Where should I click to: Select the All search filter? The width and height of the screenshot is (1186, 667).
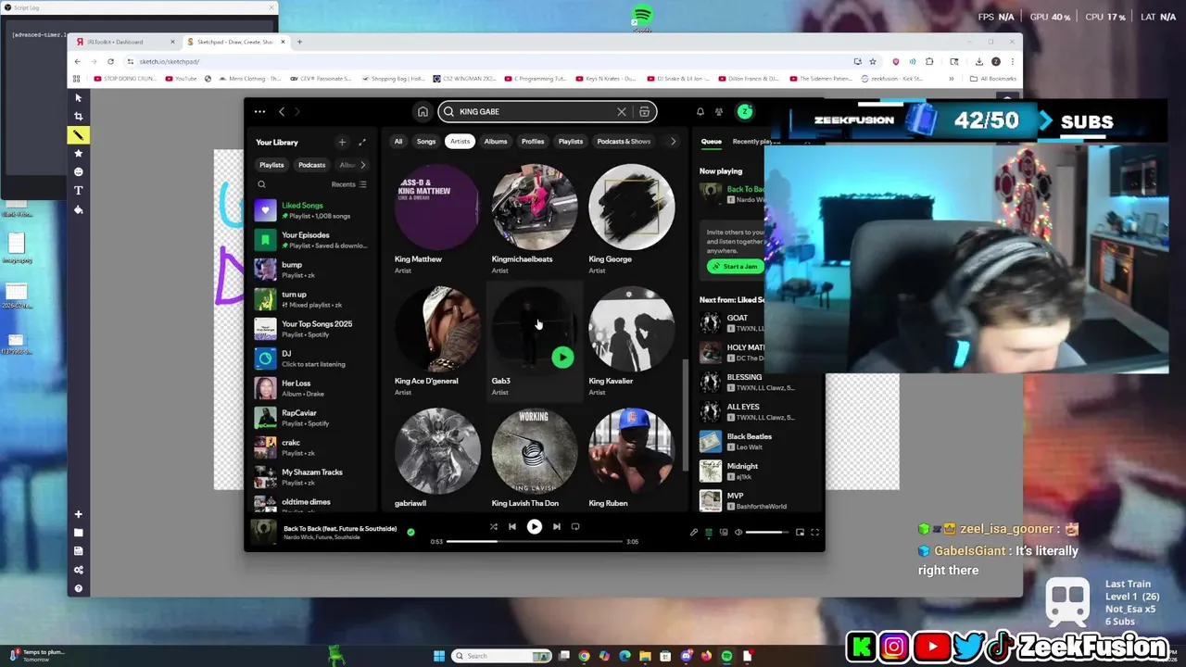tap(398, 141)
